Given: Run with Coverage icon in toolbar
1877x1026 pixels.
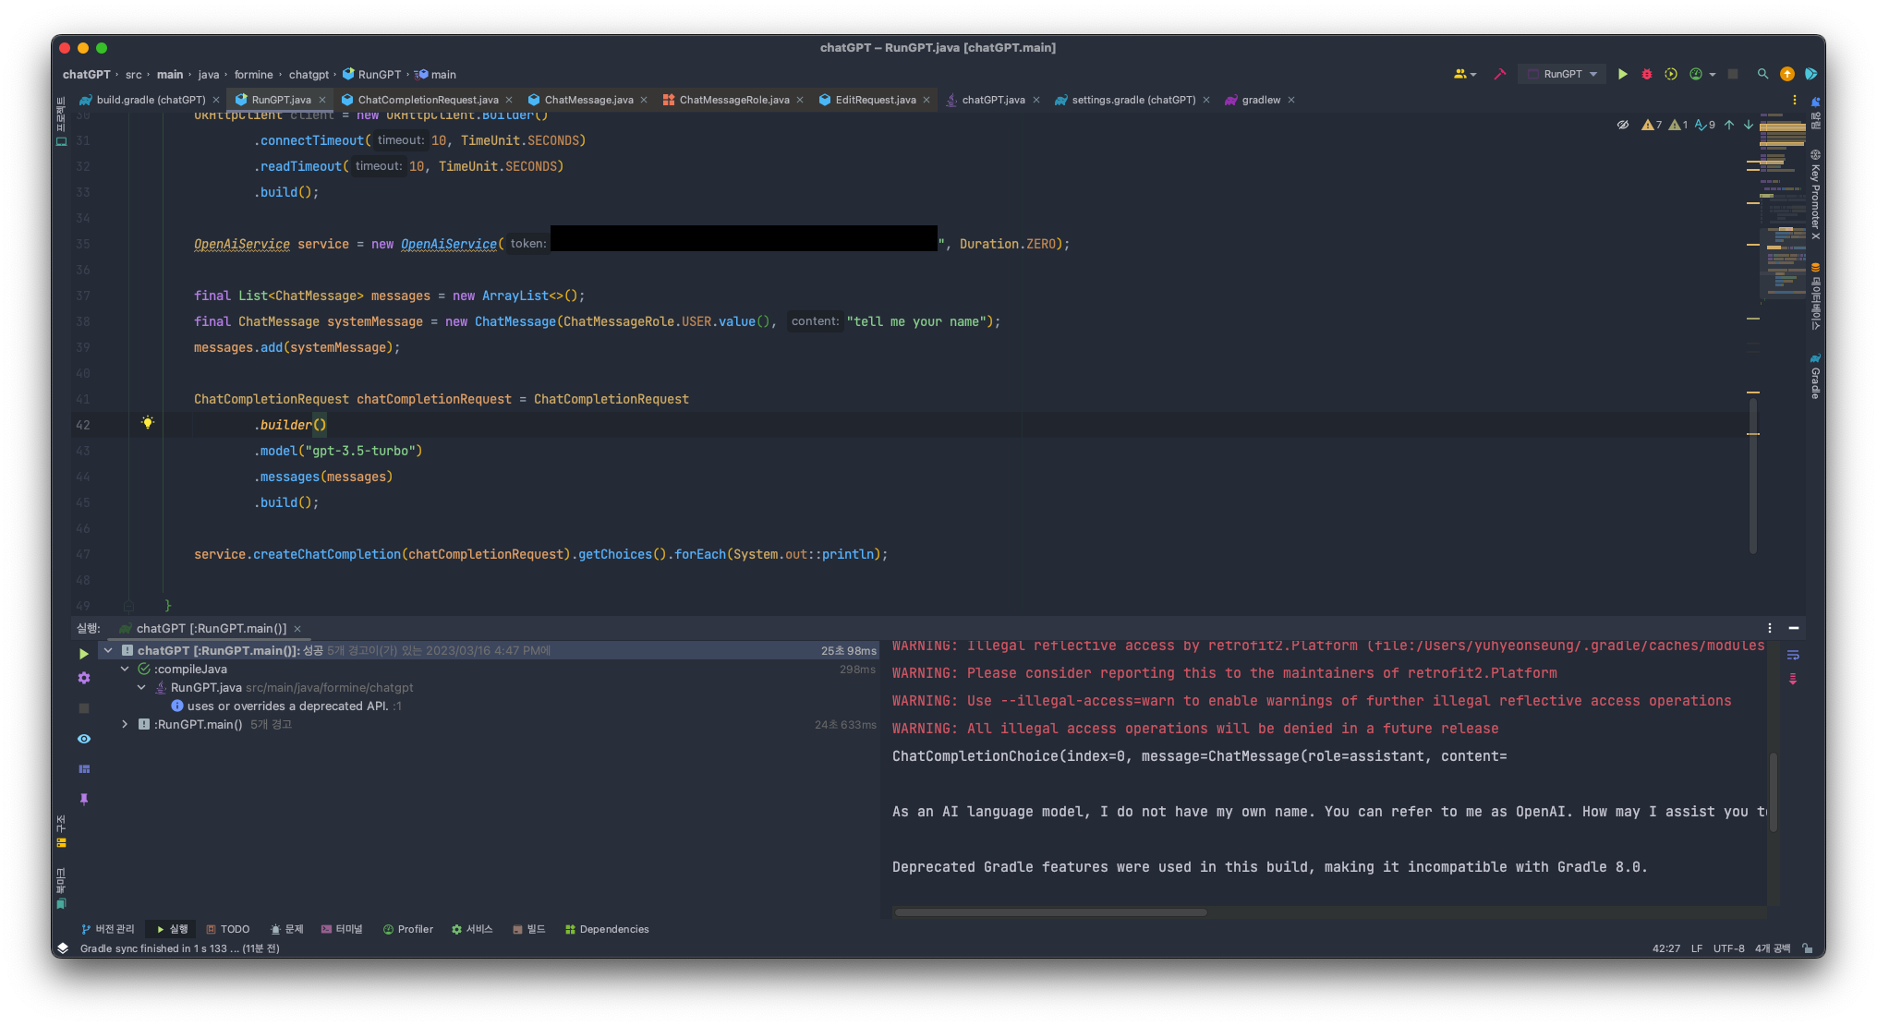Looking at the screenshot, I should click(1670, 74).
